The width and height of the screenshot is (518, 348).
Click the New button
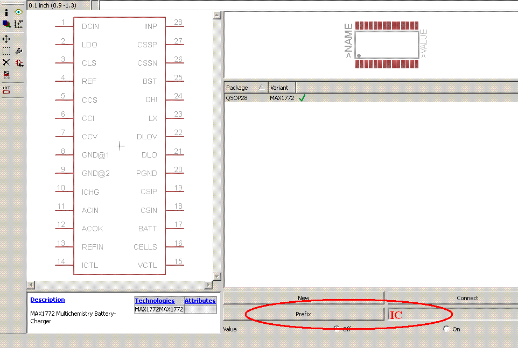tap(304, 298)
